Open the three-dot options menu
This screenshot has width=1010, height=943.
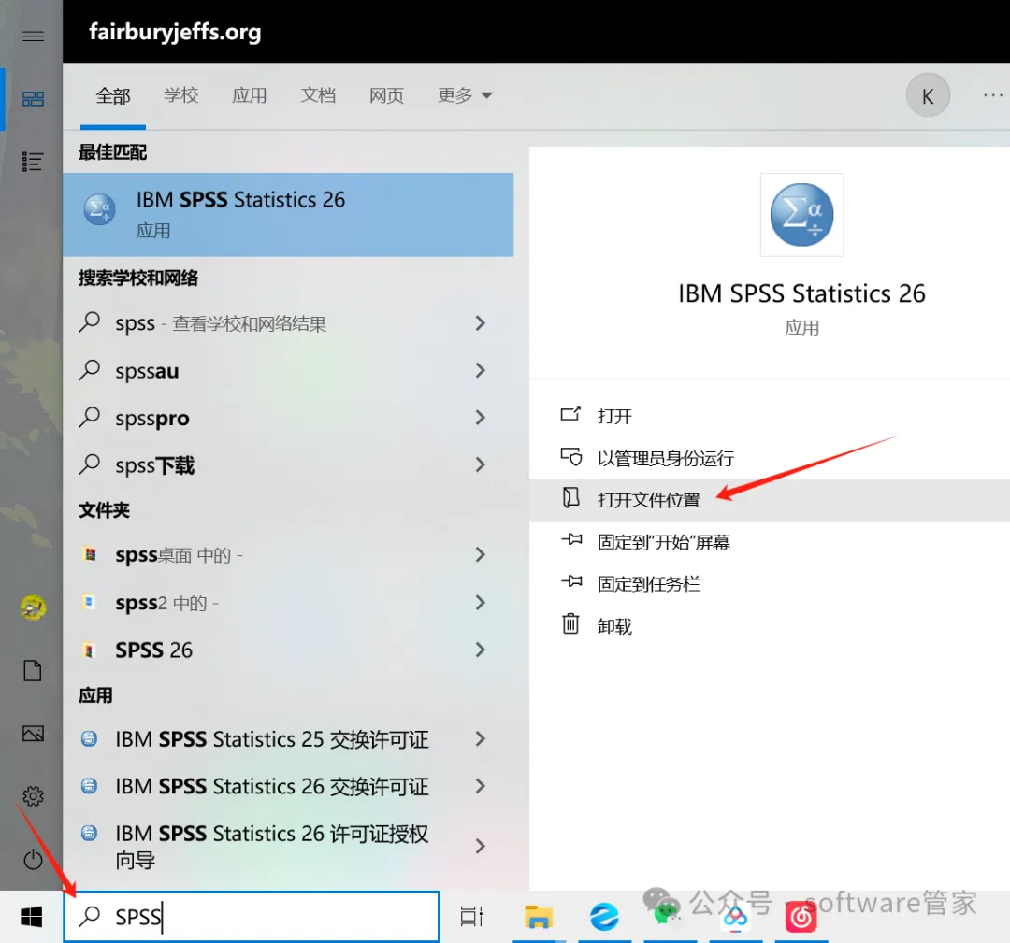[992, 95]
